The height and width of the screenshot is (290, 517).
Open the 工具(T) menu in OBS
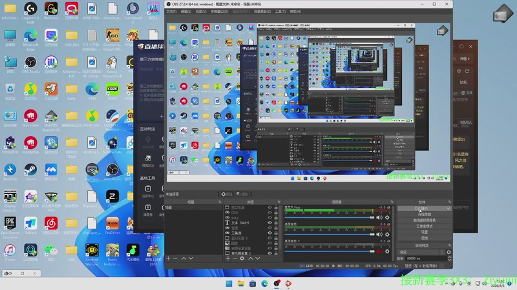[280, 12]
